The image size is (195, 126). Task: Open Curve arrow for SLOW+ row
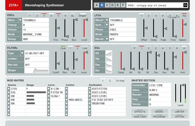coord(49,96)
